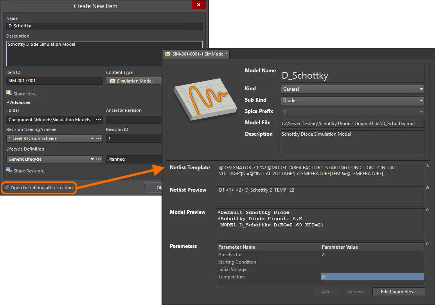Click the Area Factor value 2
This screenshot has width=435, height=305.
pyautogui.click(x=323, y=255)
